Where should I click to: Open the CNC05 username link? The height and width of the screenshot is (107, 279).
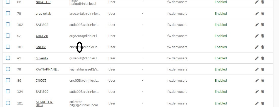tap(41, 80)
